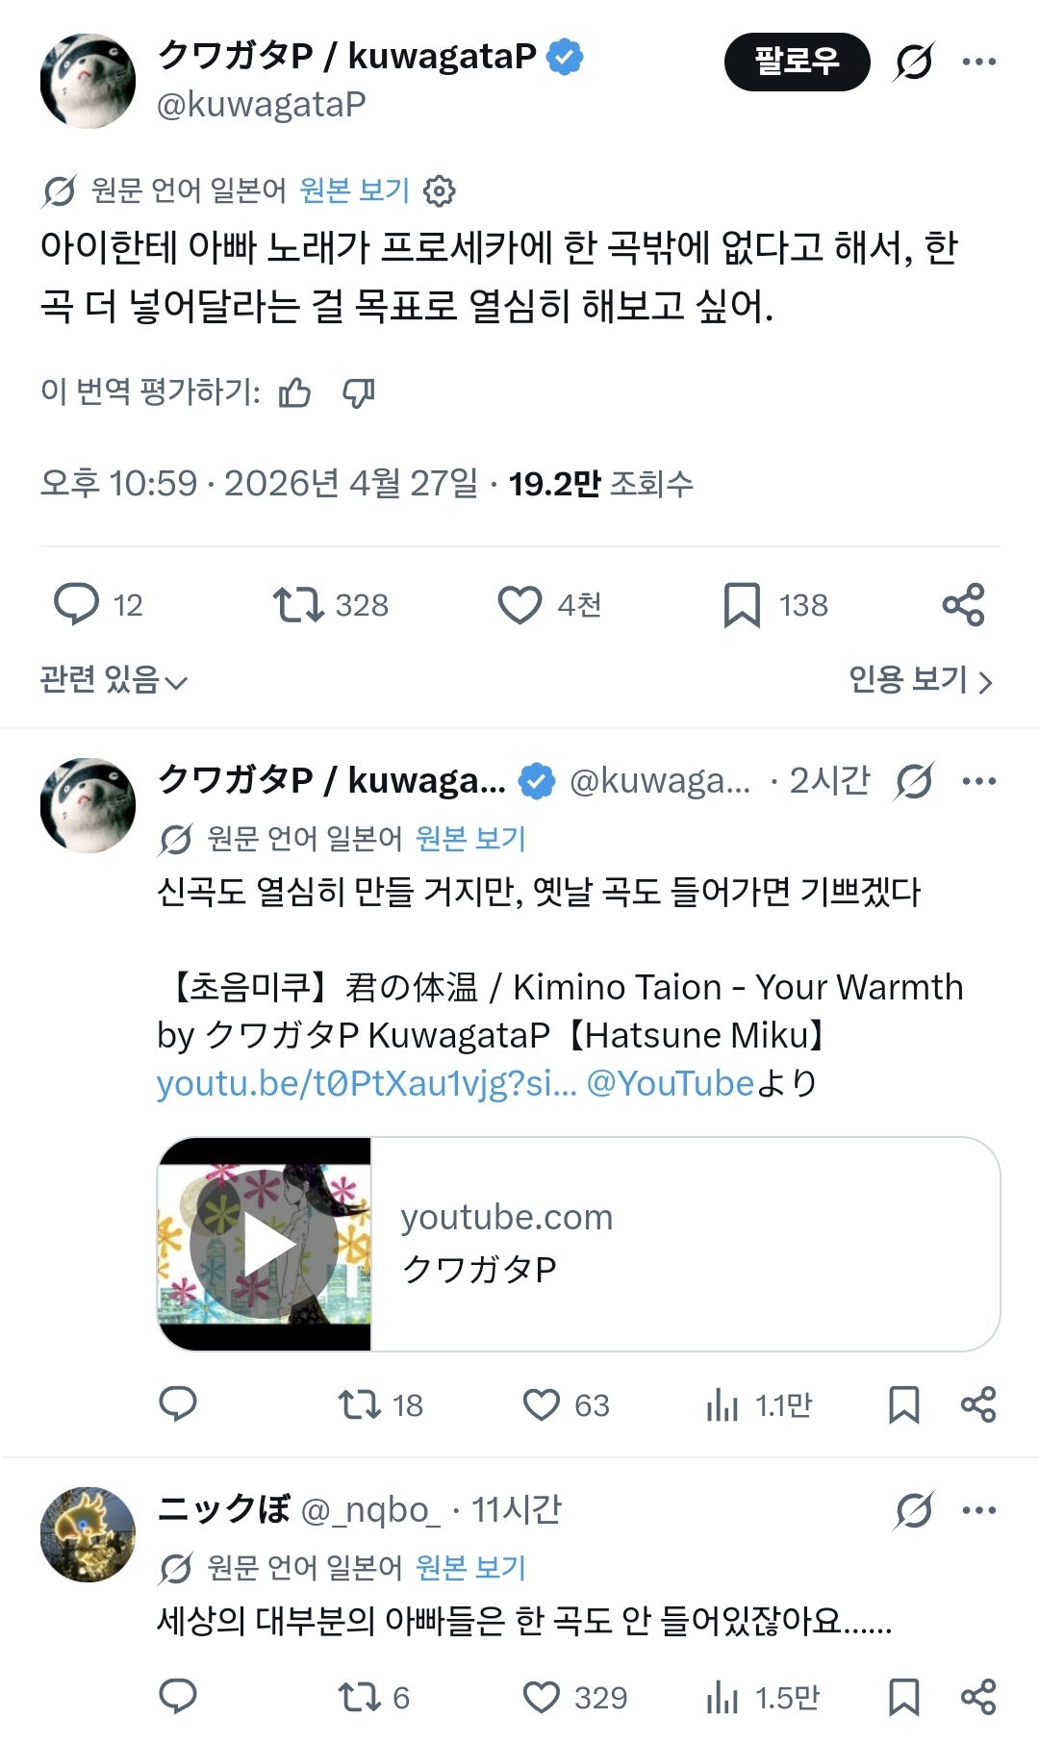Play the YouTube video thumbnail
Viewport: 1039px width, 1744px height.
[265, 1245]
